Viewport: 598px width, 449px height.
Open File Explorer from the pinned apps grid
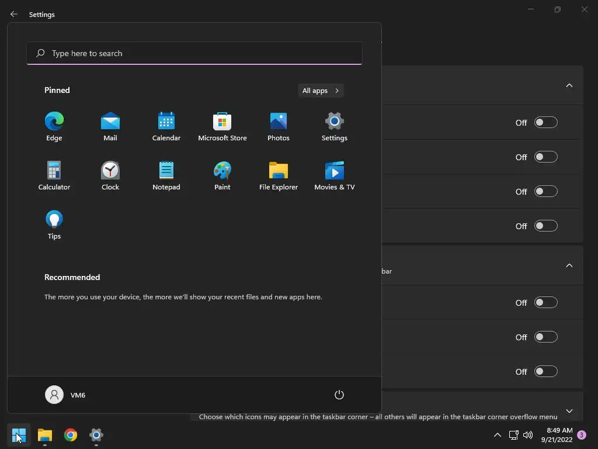click(279, 175)
